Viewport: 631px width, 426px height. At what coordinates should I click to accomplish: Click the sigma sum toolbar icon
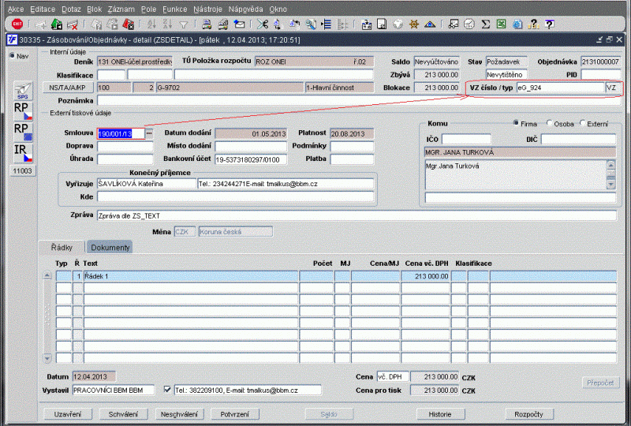[x=486, y=24]
